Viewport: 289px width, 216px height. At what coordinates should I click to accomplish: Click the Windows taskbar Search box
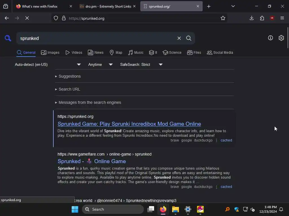coord(113,209)
